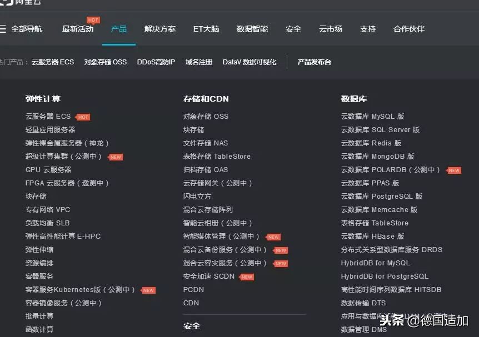Open the 最新活动 menu item
The height and width of the screenshot is (337, 479).
pyautogui.click(x=77, y=28)
